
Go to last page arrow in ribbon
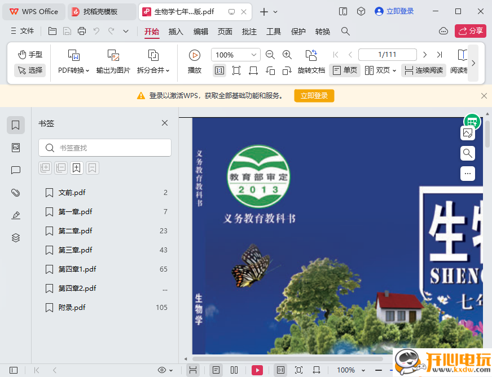click(x=440, y=55)
